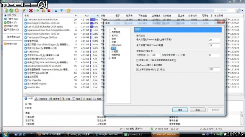Select 網頁界面 in the options tree
Viewport: 245px width, 137px height.
(116, 55)
